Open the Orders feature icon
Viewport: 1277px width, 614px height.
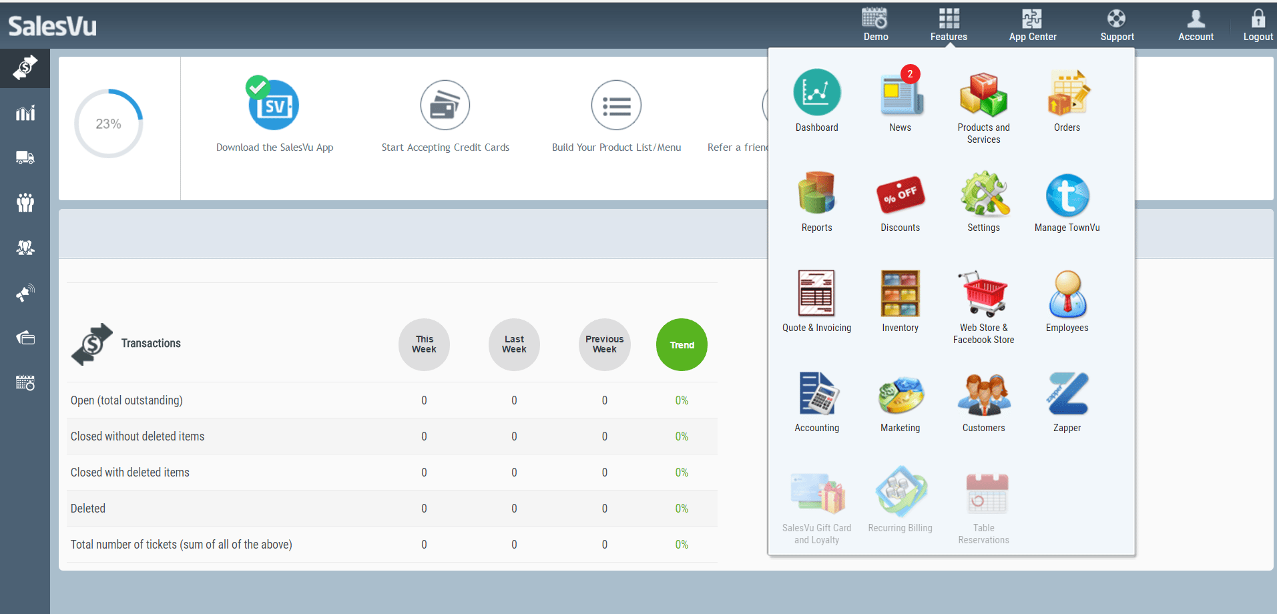pyautogui.click(x=1067, y=93)
